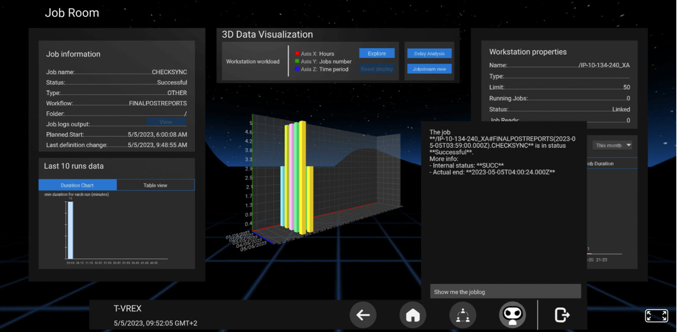Switch to Table view tab
The height and width of the screenshot is (332, 678).
point(155,185)
